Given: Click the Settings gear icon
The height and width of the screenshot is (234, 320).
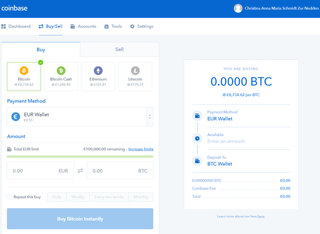Looking at the screenshot, I should tap(133, 26).
